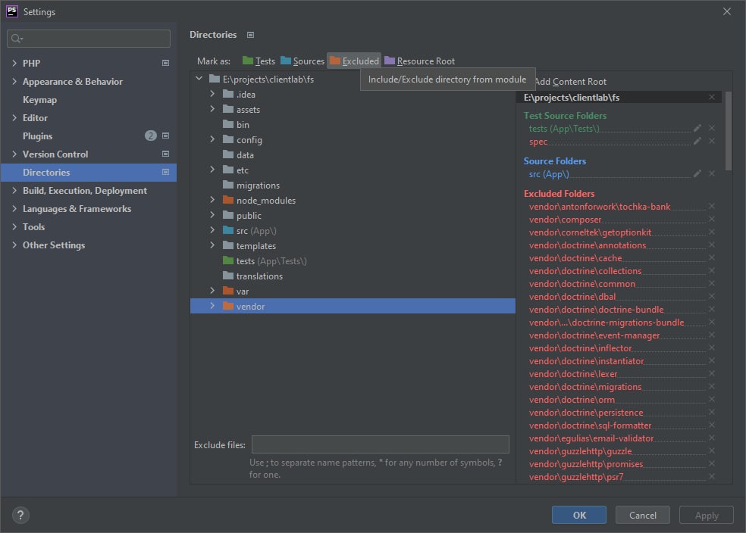Mark directory as Sources

click(302, 61)
